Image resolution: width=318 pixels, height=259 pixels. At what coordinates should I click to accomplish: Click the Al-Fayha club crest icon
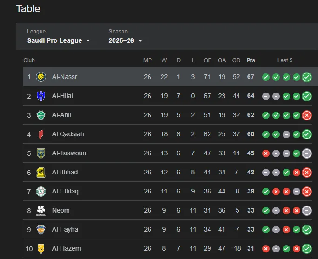(41, 229)
